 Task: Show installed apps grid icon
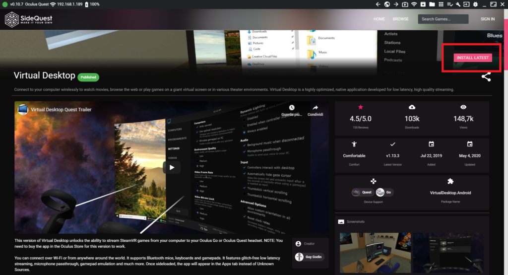pyautogui.click(x=441, y=4)
